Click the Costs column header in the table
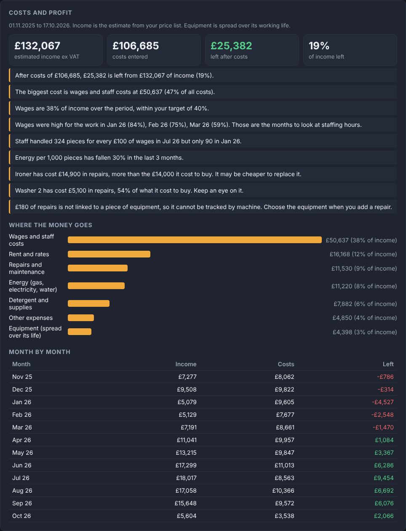406x531 pixels. coord(286,364)
